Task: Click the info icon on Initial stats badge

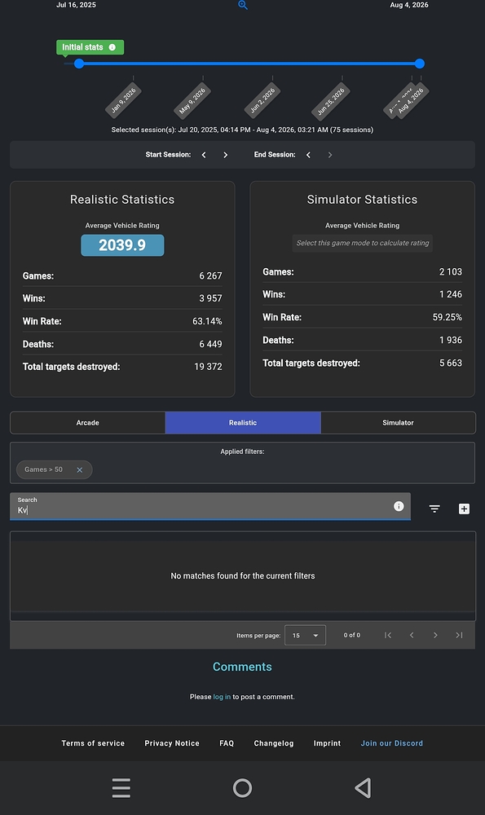Action: click(112, 47)
